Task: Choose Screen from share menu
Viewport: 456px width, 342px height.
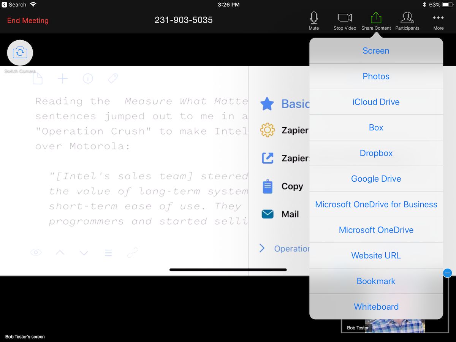Action: (x=376, y=51)
